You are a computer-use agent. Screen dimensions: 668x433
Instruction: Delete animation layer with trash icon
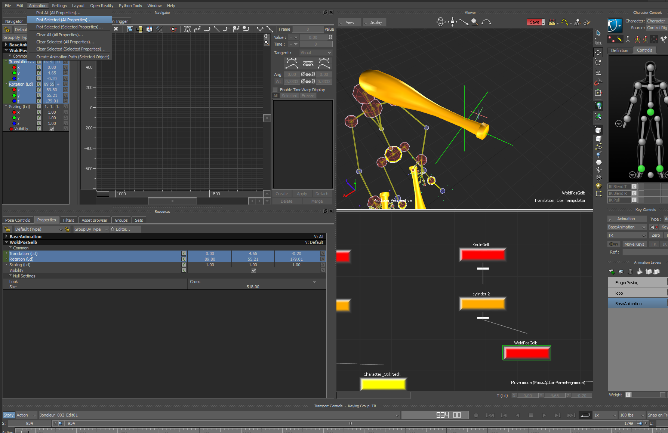click(x=630, y=272)
